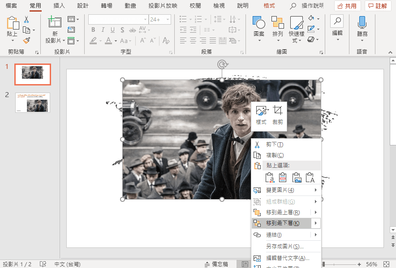Click the Shape Fill paint bucket icon
The height and width of the screenshot is (268, 396).
pos(311,18)
